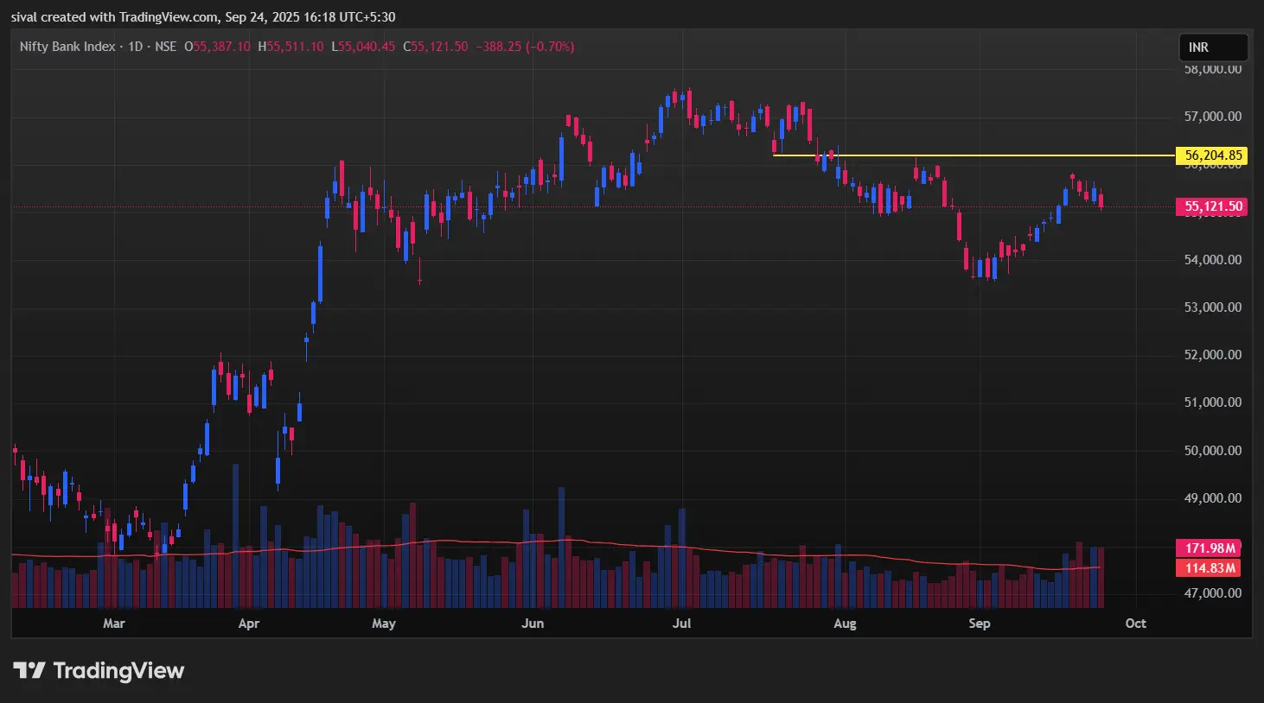Click the TradingView logo at bottom left

tap(99, 671)
